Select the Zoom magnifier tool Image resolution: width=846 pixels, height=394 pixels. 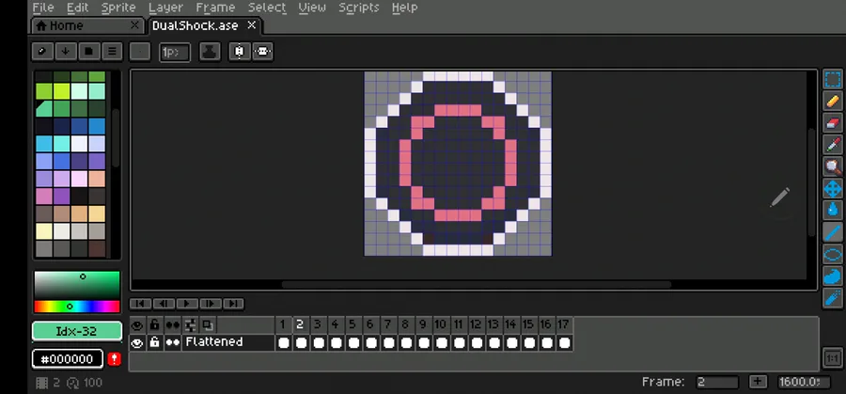coord(833,166)
